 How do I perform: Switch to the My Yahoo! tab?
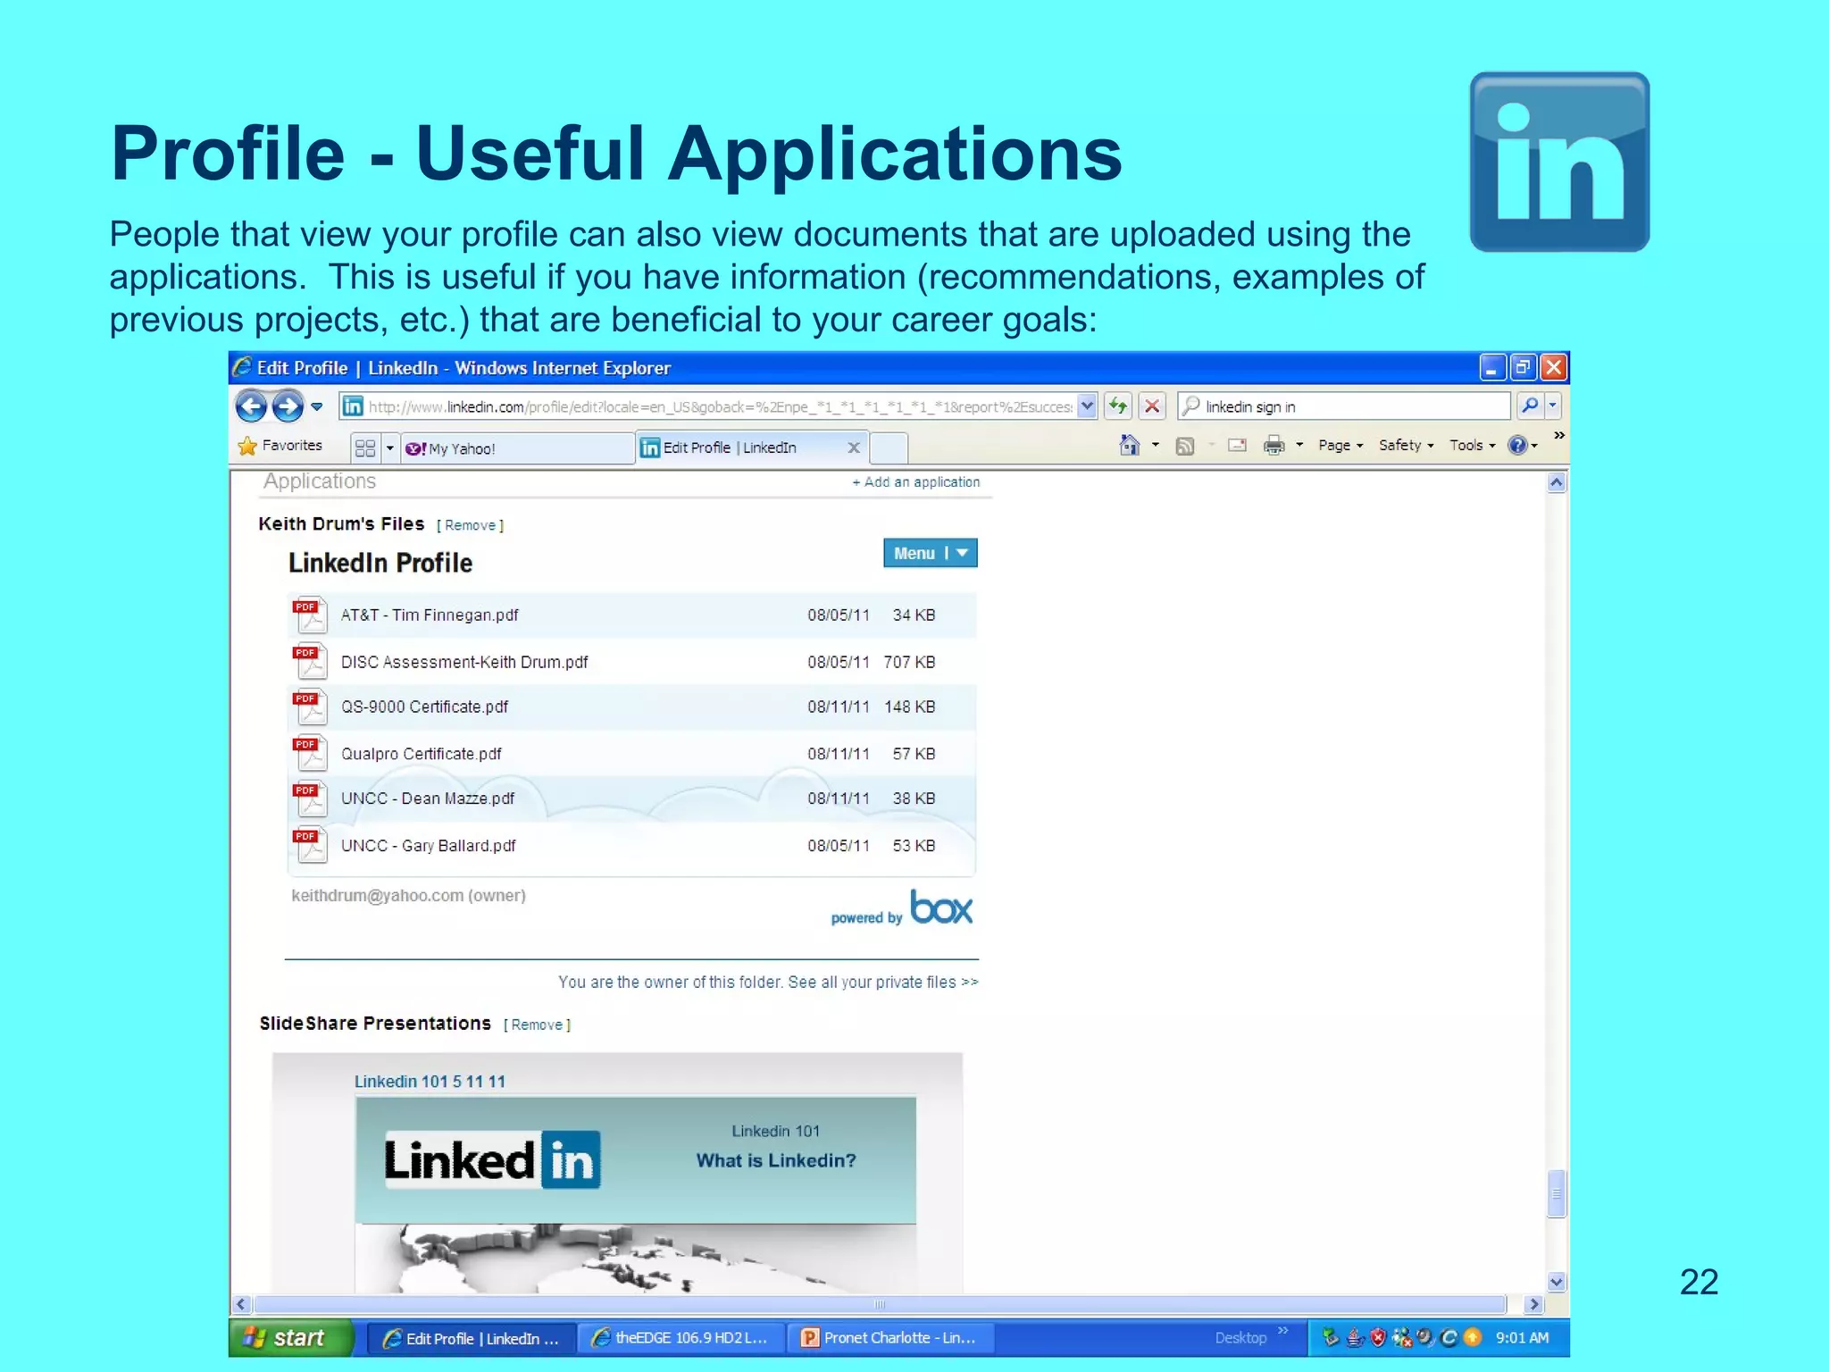(516, 448)
